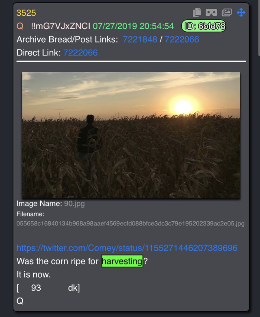260x317 pixels.
Task: Click the highlighted word harvesting
Action: click(122, 261)
